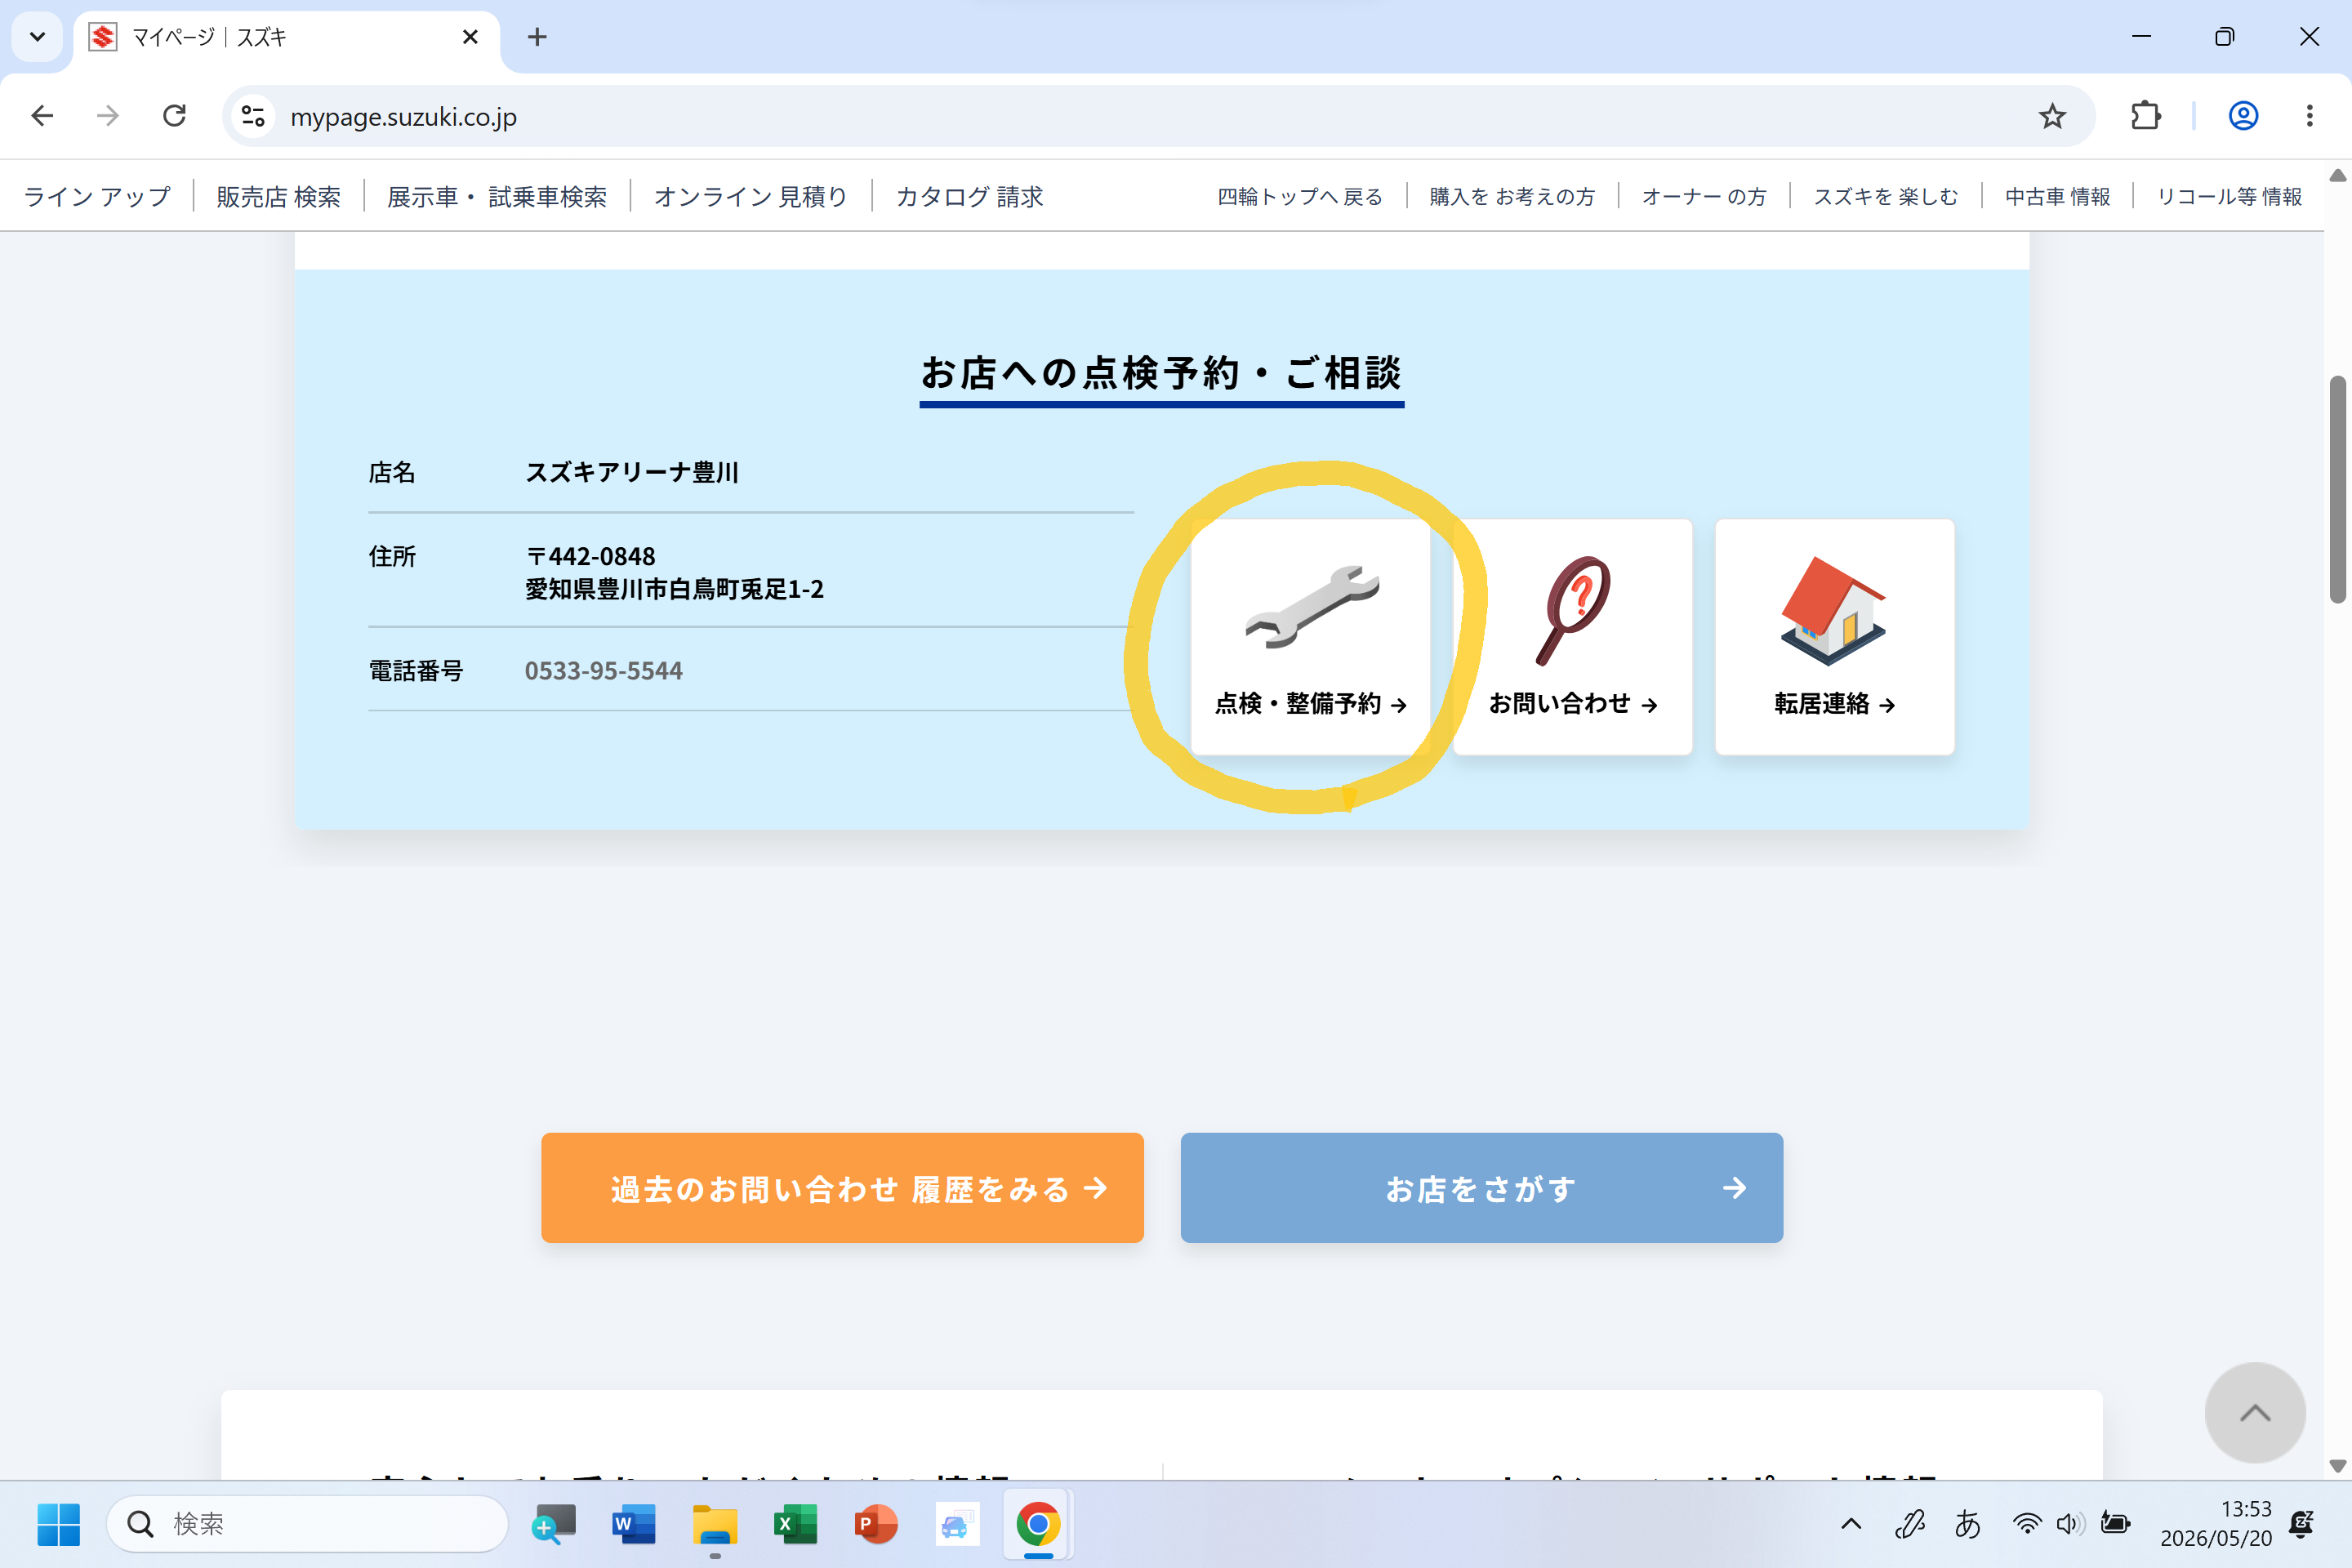This screenshot has width=2352, height=1568.
Task: Show hidden system tray icons
Action: click(1851, 1523)
